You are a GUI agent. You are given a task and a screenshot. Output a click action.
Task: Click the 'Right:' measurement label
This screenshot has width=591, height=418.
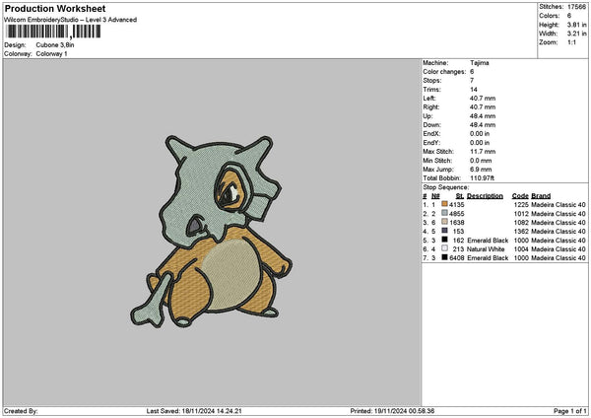431,107
